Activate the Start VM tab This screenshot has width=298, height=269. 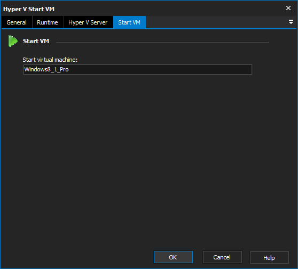coord(129,22)
